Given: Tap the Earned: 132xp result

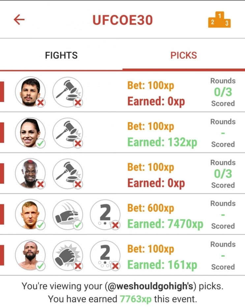Looking at the screenshot, I should pos(162,142).
